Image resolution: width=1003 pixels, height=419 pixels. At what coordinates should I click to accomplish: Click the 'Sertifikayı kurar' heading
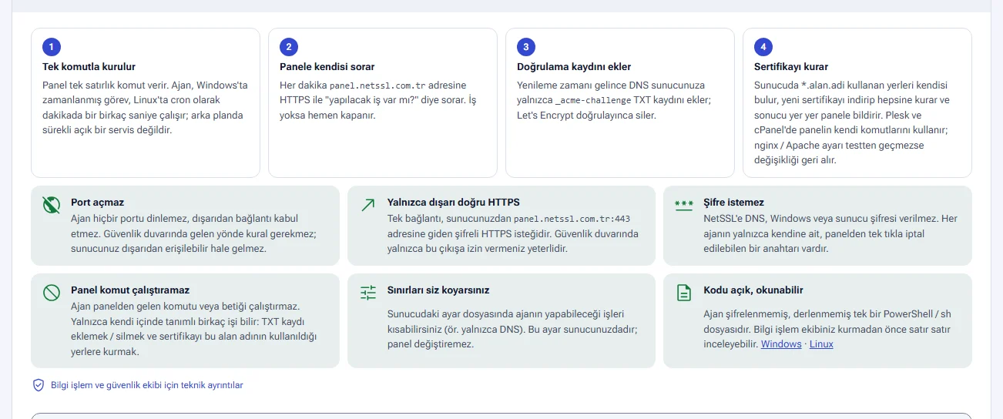791,67
